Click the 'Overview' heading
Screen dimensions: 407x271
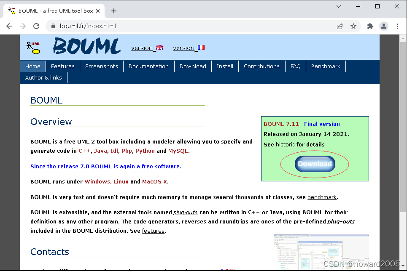click(51, 122)
